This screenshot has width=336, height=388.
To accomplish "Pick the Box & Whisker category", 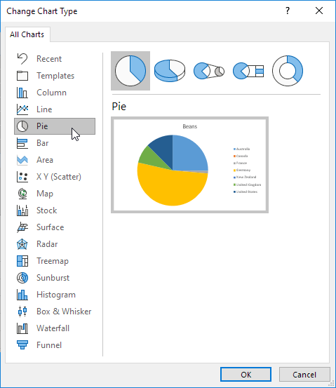I will pyautogui.click(x=55, y=312).
